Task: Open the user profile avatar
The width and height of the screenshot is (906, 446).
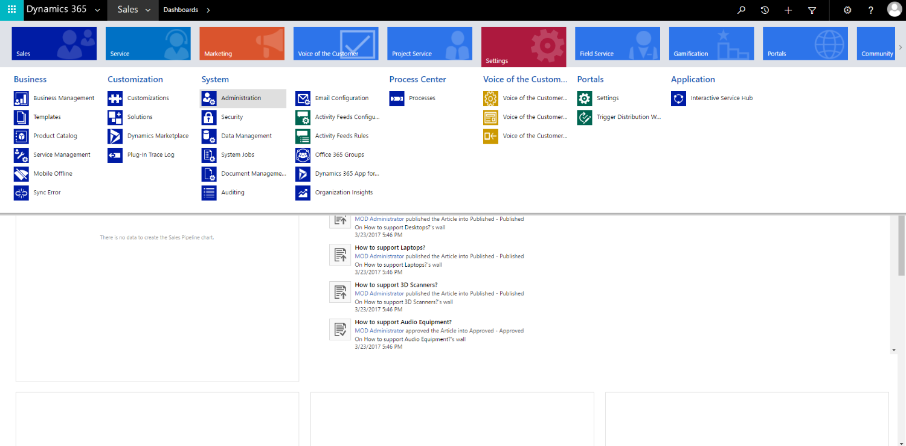Action: (895, 9)
